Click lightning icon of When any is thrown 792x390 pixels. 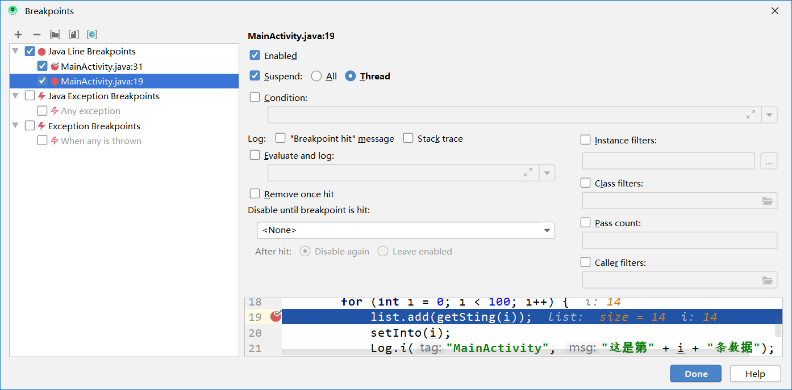(55, 141)
